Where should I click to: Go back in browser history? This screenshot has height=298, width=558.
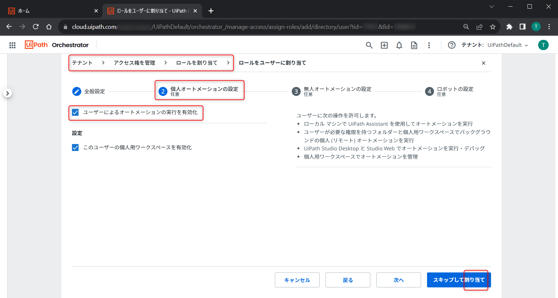(9, 27)
